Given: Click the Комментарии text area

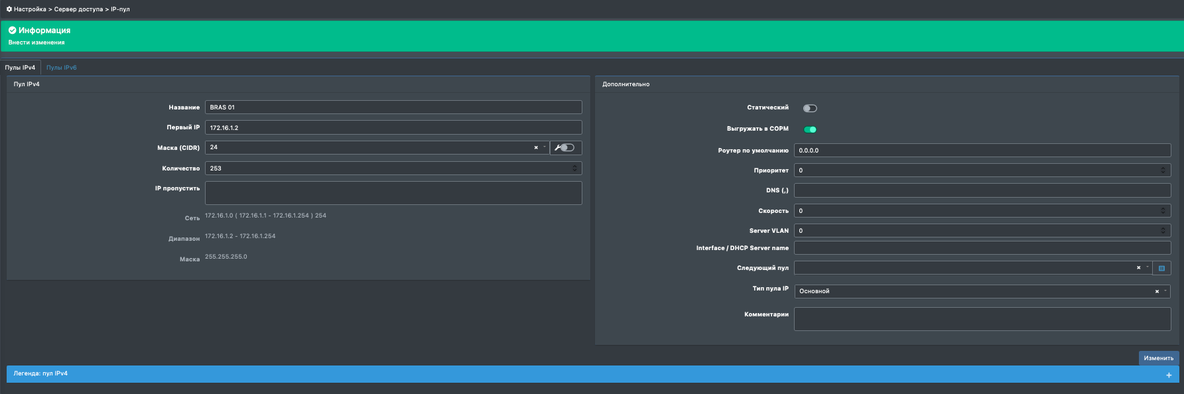Looking at the screenshot, I should [x=982, y=319].
